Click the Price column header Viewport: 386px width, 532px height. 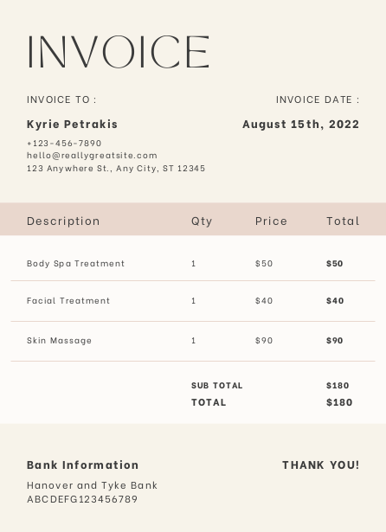[x=271, y=221]
